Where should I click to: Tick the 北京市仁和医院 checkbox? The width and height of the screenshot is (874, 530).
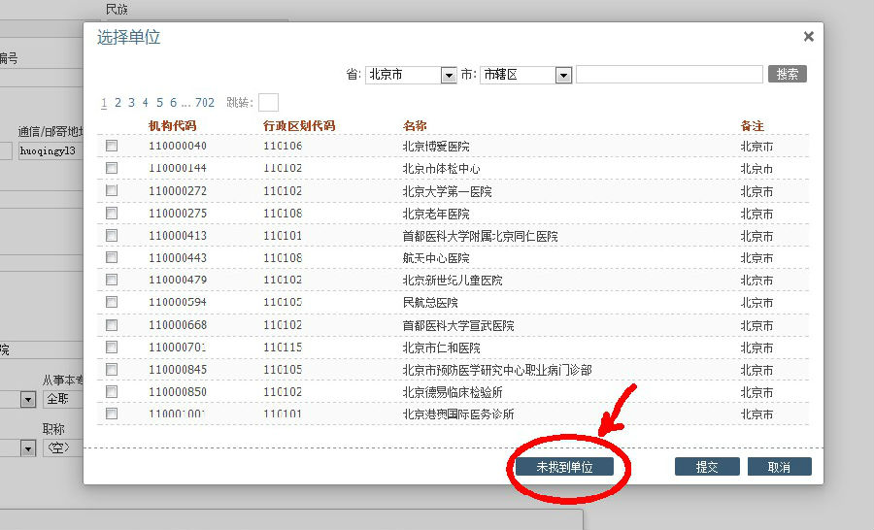coord(112,348)
